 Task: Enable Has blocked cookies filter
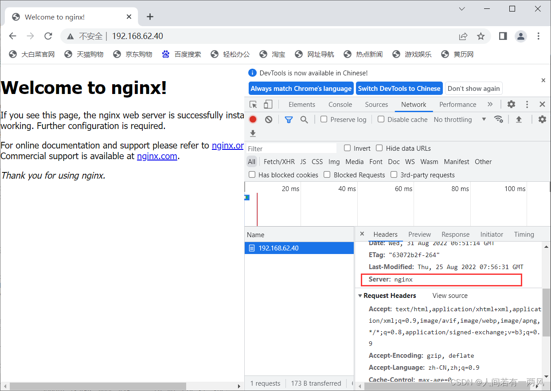[x=252, y=175]
